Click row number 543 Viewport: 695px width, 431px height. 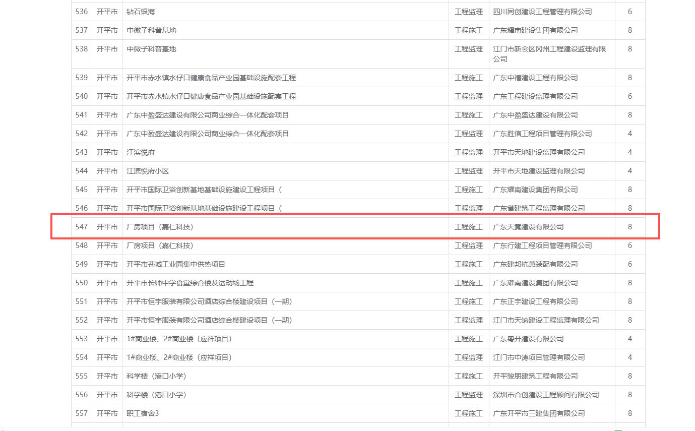(x=82, y=152)
